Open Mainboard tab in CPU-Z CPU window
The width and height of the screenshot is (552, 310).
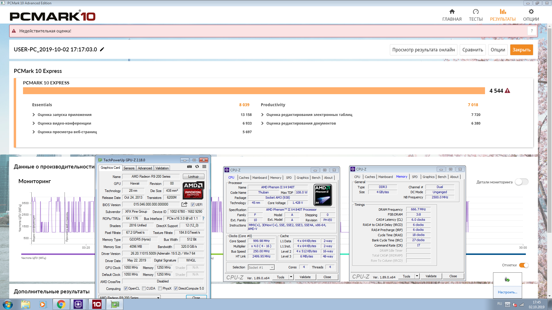260,178
